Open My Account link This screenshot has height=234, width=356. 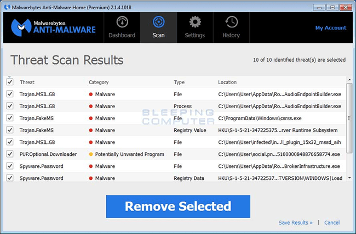pos(331,28)
